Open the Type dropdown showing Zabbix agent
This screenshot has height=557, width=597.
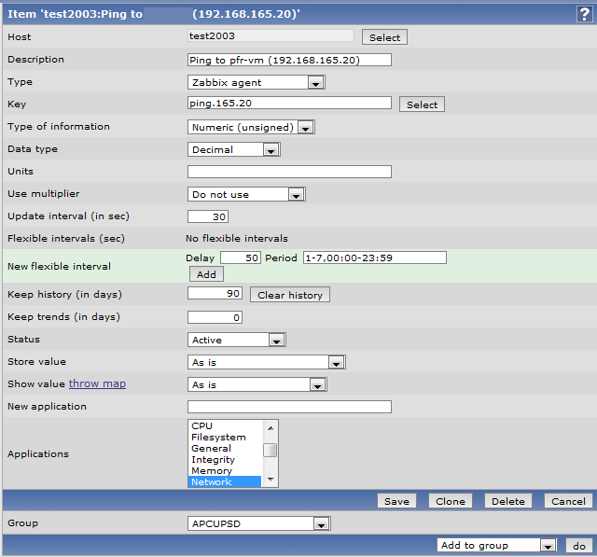[256, 82]
